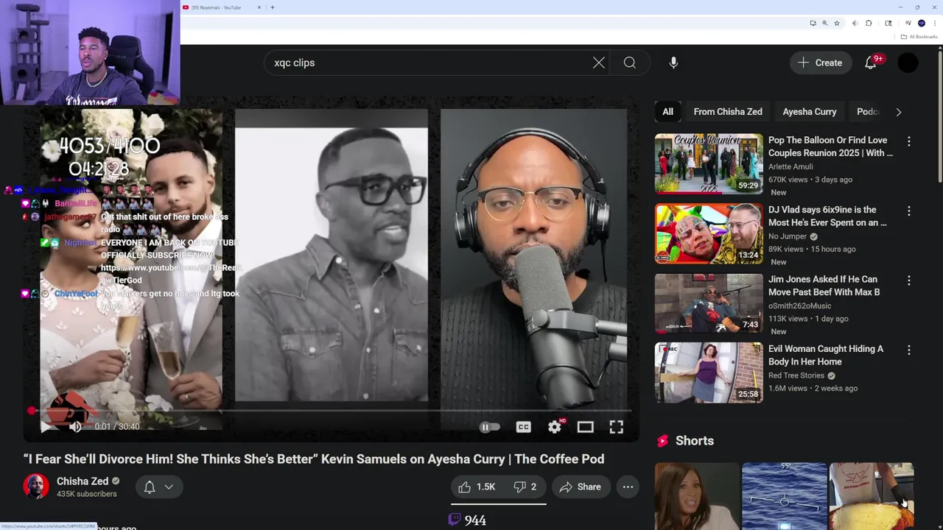Screen dimensions: 943x530
Task: Click the Shorts section icon
Action: point(662,441)
